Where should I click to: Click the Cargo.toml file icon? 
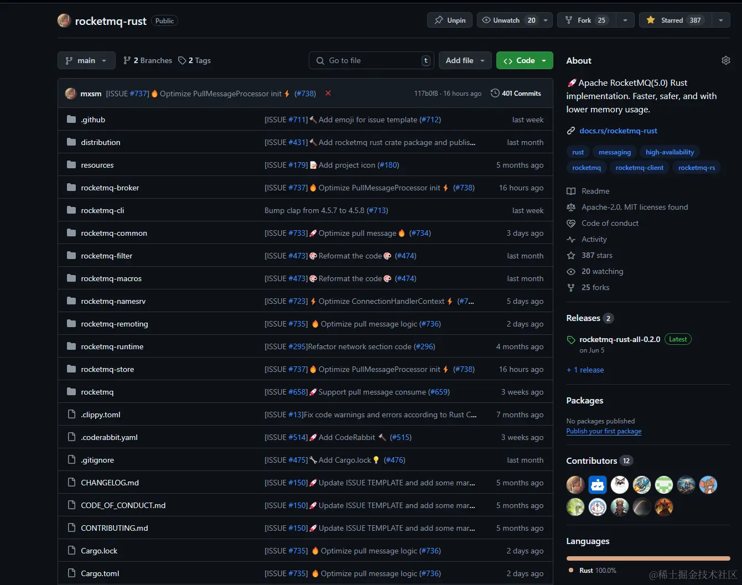(x=71, y=573)
